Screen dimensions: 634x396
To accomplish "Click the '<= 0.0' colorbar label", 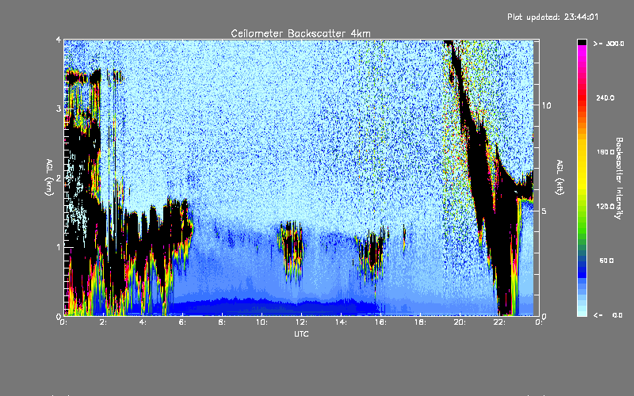I will point(609,314).
